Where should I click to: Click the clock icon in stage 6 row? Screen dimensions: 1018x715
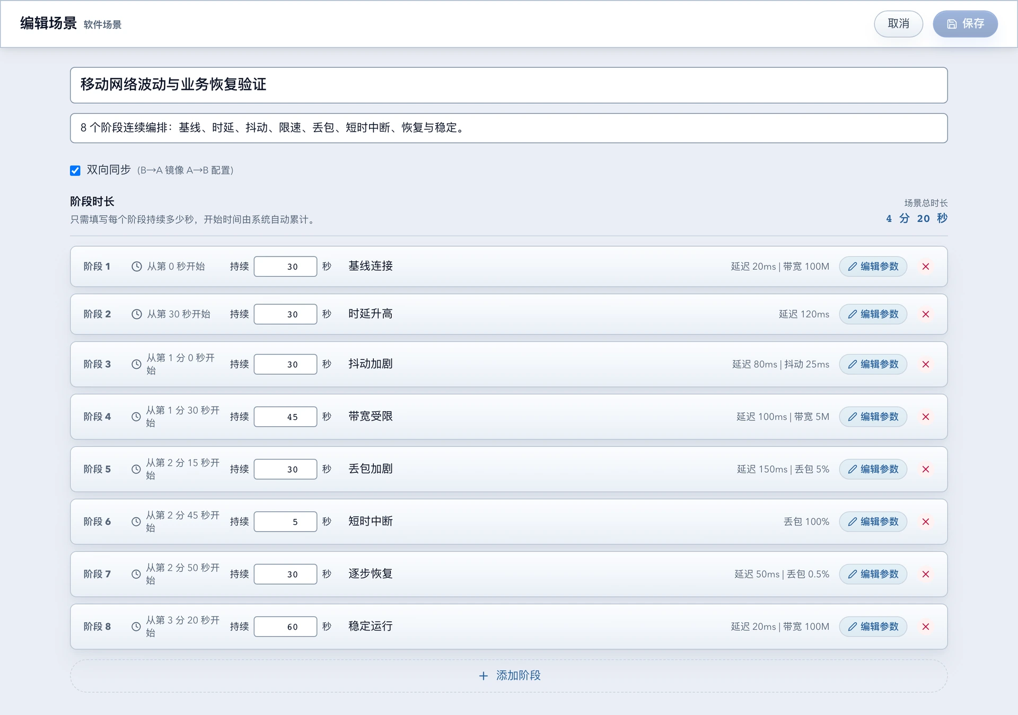click(136, 522)
